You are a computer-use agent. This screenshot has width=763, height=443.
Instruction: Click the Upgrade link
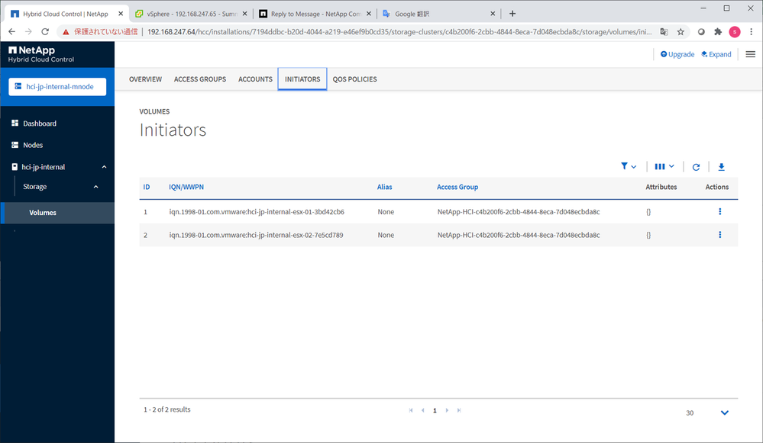[x=677, y=54]
